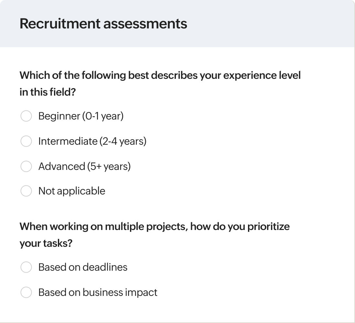The width and height of the screenshot is (355, 323).
Task: Click the radio circle next to Beginner
Action: (x=26, y=116)
